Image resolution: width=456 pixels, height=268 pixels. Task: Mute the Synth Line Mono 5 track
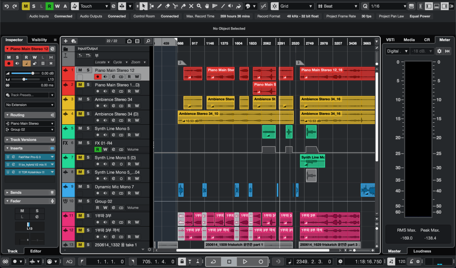(x=80, y=128)
